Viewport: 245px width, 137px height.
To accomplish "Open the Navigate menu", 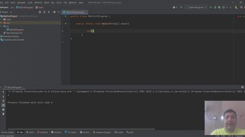I will tap(21, 3).
